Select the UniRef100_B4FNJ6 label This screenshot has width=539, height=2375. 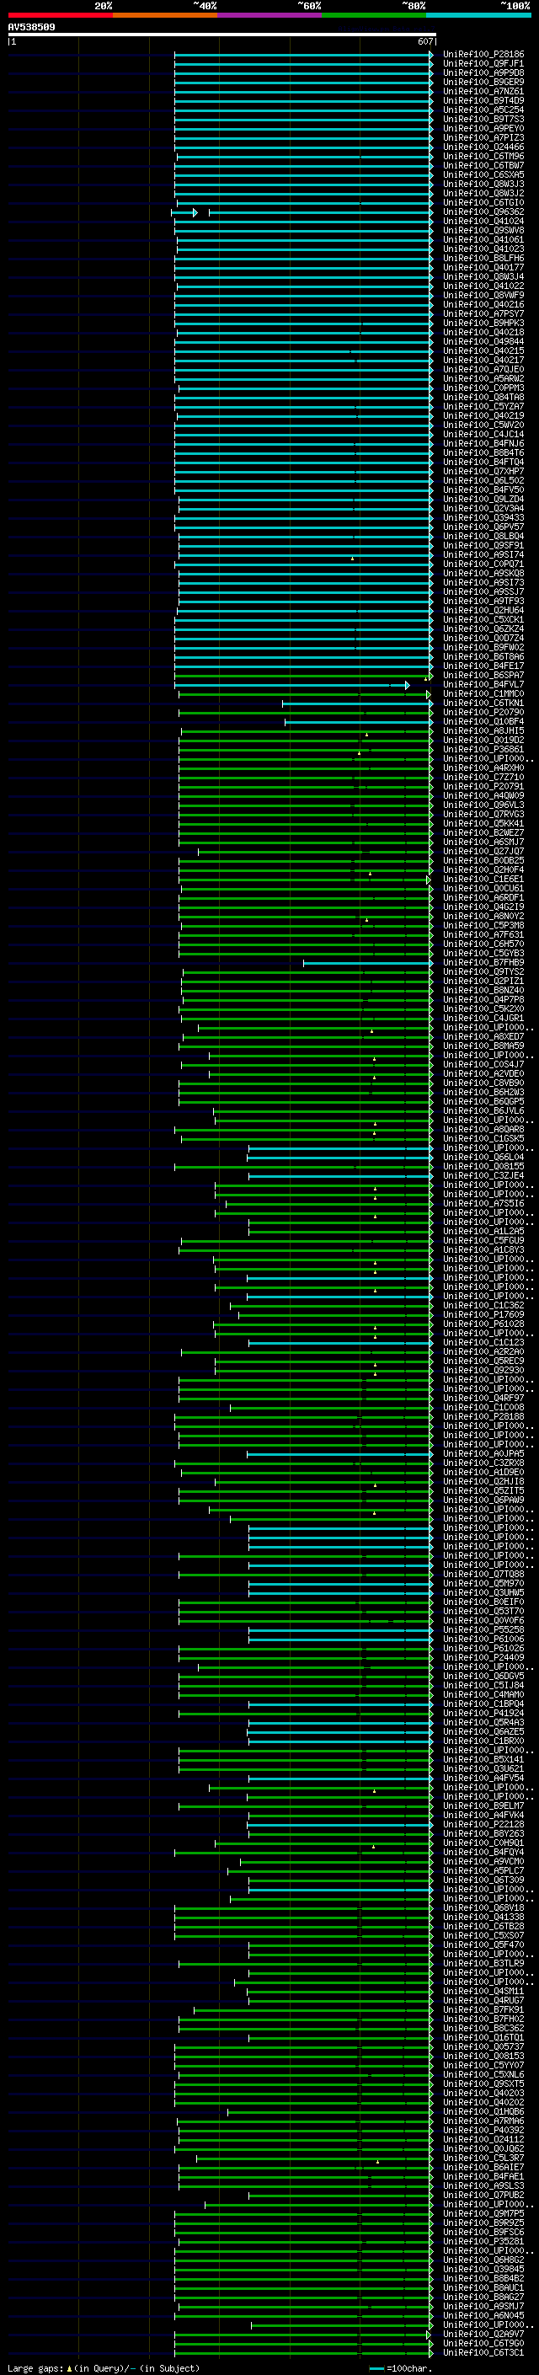pyautogui.click(x=483, y=443)
